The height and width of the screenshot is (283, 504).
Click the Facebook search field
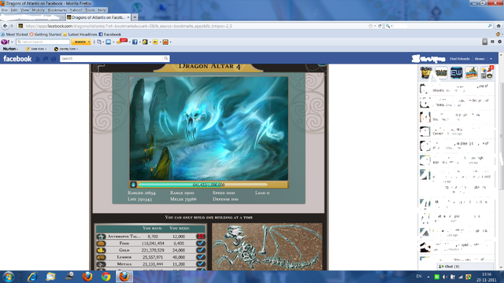point(112,59)
